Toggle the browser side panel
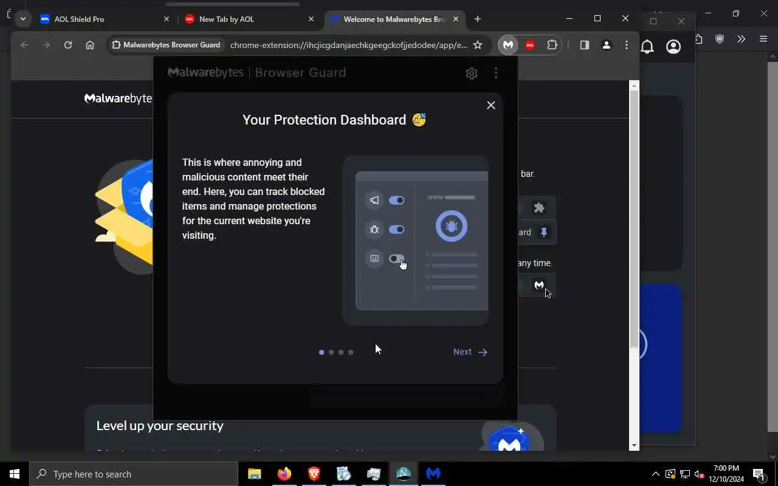 [x=585, y=45]
